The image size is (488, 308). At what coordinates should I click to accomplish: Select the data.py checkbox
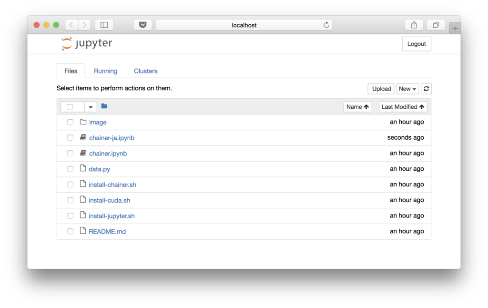point(71,169)
